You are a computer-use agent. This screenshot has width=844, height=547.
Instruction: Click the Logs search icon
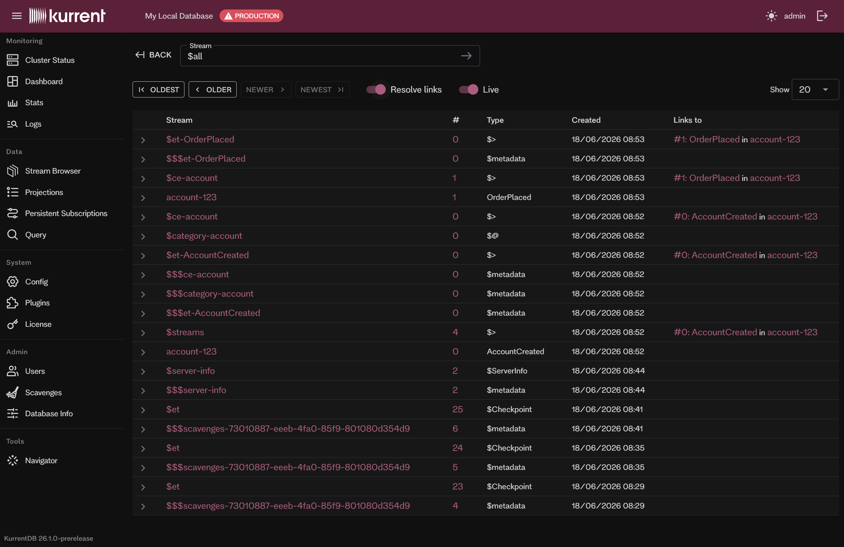click(12, 124)
